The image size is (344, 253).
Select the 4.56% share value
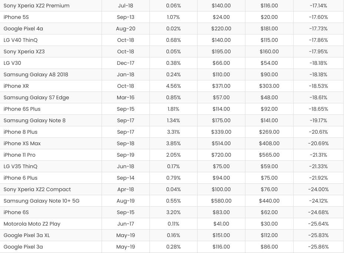173,86
